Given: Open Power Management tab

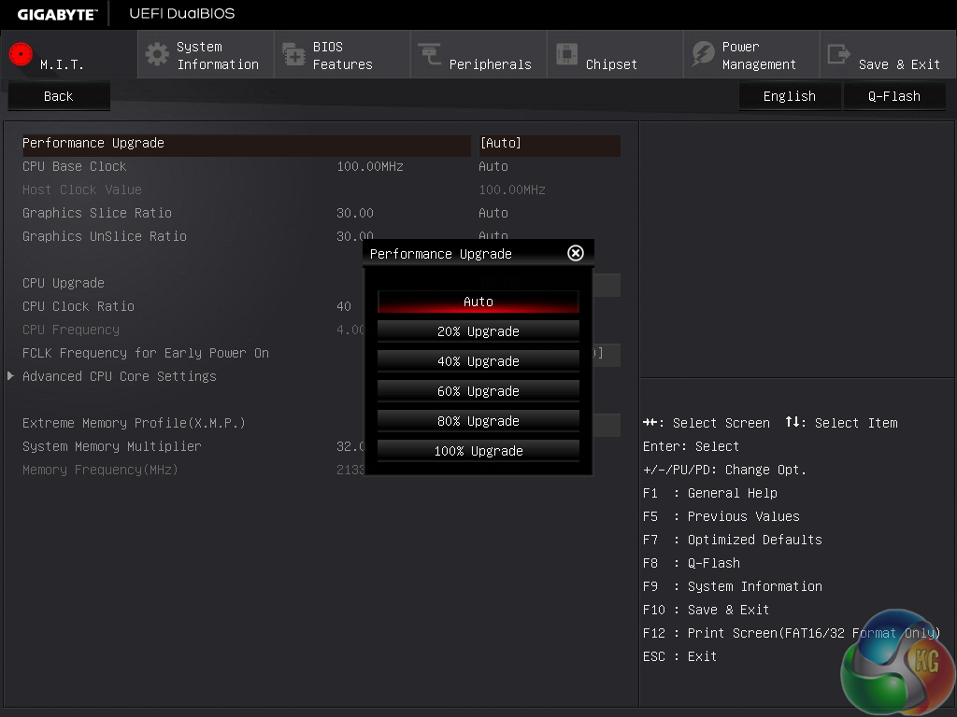Looking at the screenshot, I should click(751, 55).
